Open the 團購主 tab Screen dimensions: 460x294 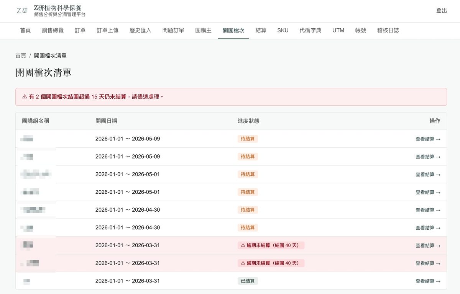tap(203, 30)
